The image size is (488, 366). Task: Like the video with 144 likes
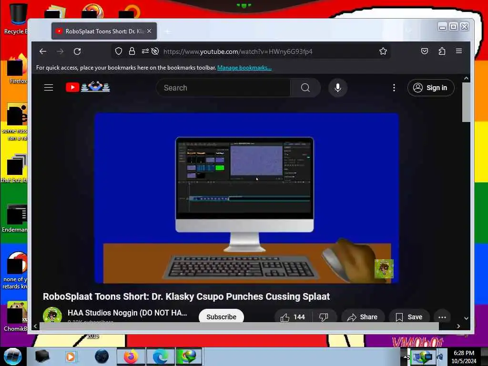point(293,317)
